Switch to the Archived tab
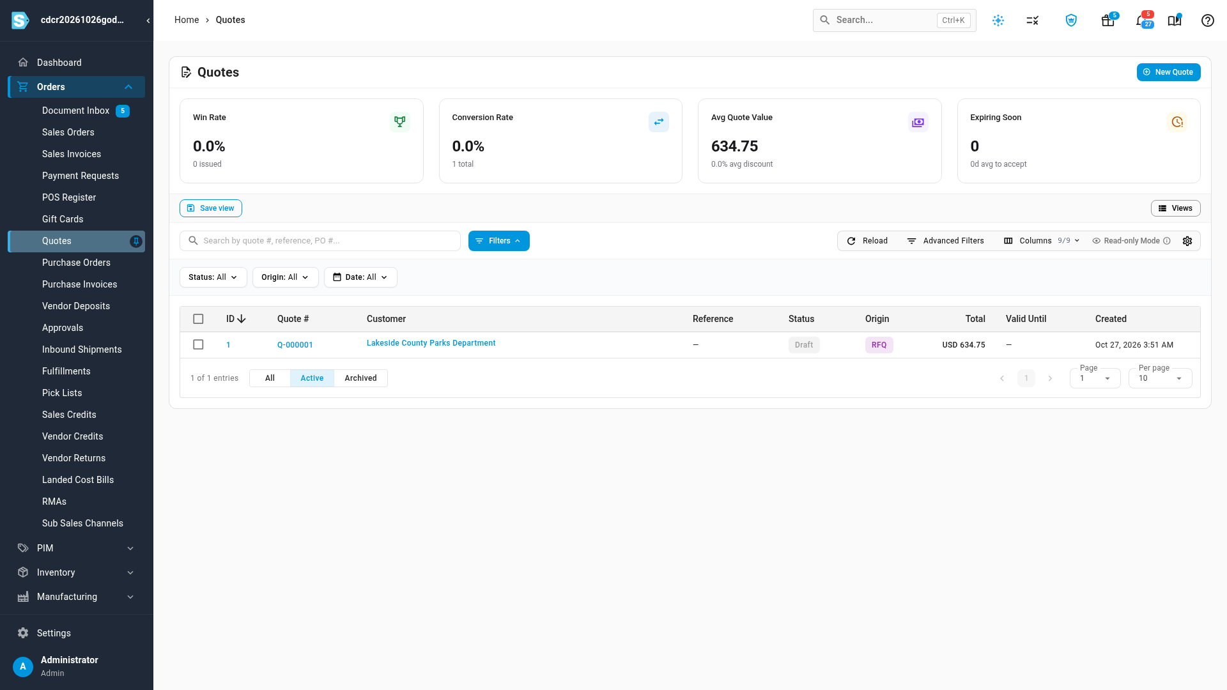The width and height of the screenshot is (1227, 690). tap(360, 378)
